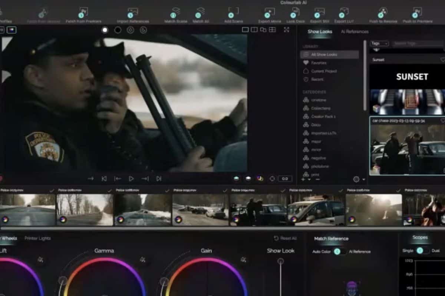This screenshot has height=296, width=445.
Task: Toggle Auto Color / AI Reference switch
Action: click(x=340, y=252)
